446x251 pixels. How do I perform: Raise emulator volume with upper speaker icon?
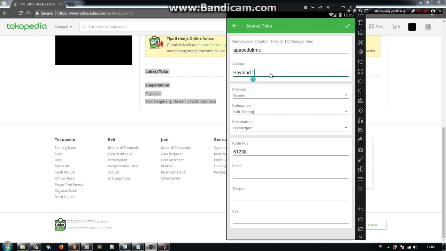coord(361,81)
